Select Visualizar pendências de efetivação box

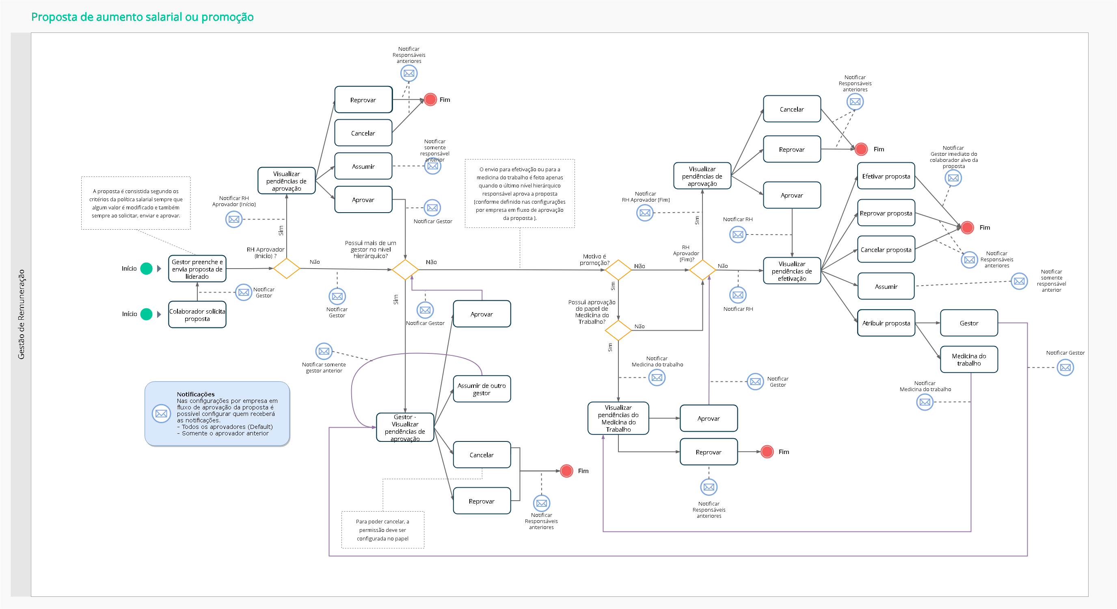click(791, 271)
